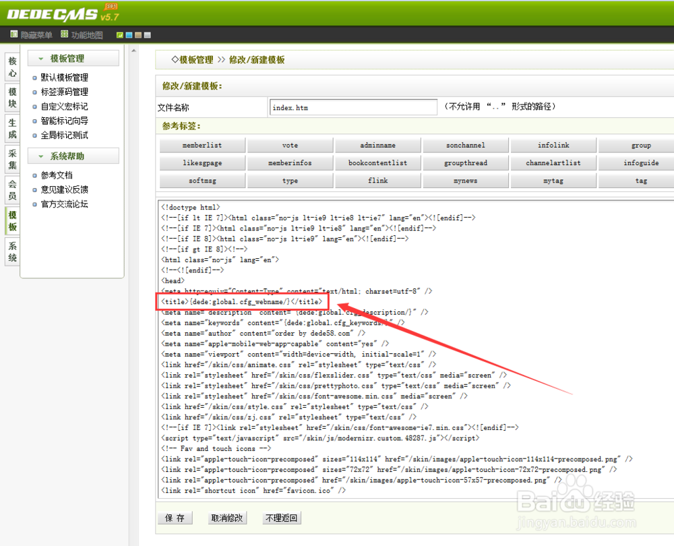The height and width of the screenshot is (546, 674).
Task: Insert the groupthread reference tag
Action: 466,163
